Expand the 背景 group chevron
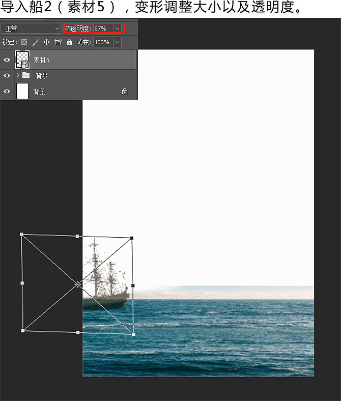The height and width of the screenshot is (401, 341). point(18,76)
